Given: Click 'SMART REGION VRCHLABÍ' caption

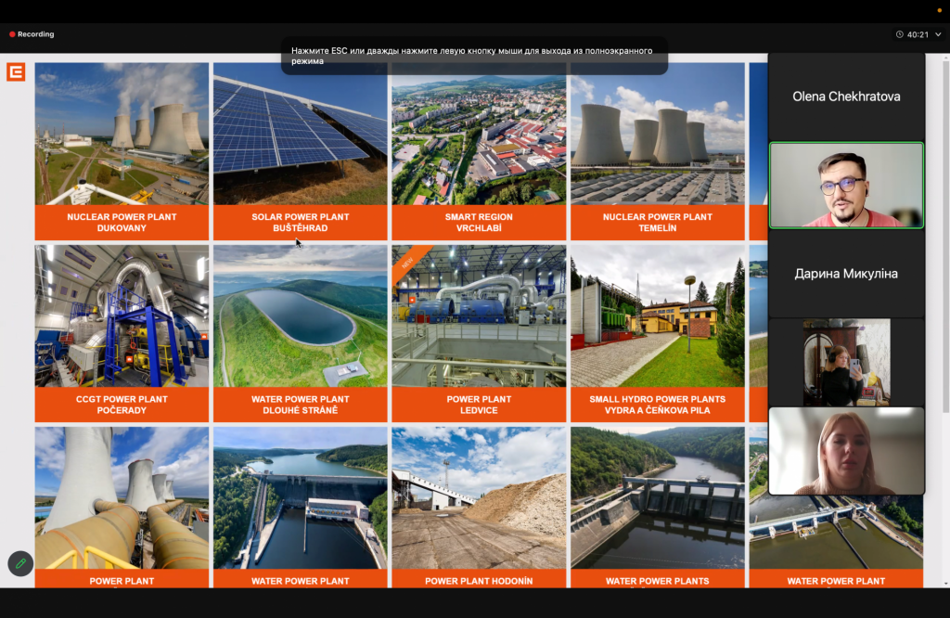Looking at the screenshot, I should click(479, 223).
